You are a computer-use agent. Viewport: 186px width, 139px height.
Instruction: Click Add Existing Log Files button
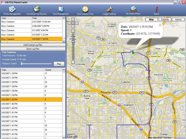tap(33, 45)
